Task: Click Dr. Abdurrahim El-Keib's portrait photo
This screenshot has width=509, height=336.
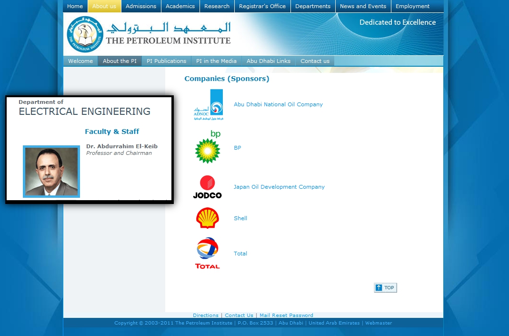Action: pyautogui.click(x=51, y=171)
